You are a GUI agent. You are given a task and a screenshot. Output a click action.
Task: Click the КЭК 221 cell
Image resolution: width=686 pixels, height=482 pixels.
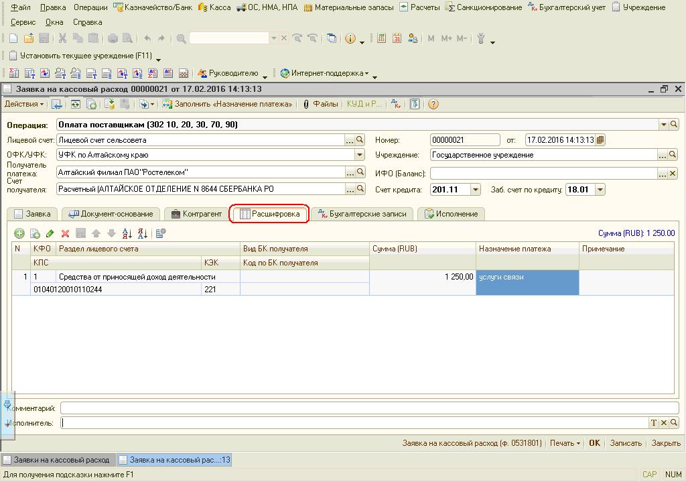pyautogui.click(x=220, y=290)
